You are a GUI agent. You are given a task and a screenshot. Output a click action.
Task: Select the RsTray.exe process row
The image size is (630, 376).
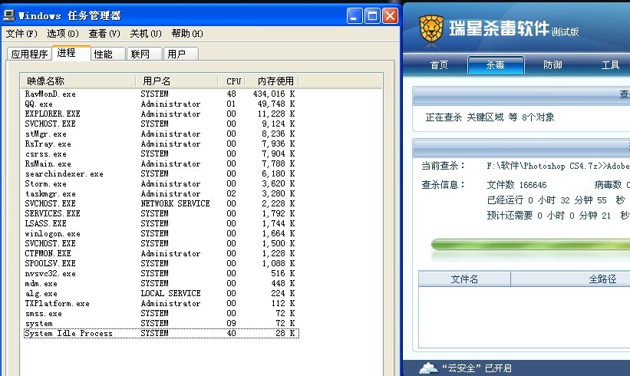(x=161, y=143)
